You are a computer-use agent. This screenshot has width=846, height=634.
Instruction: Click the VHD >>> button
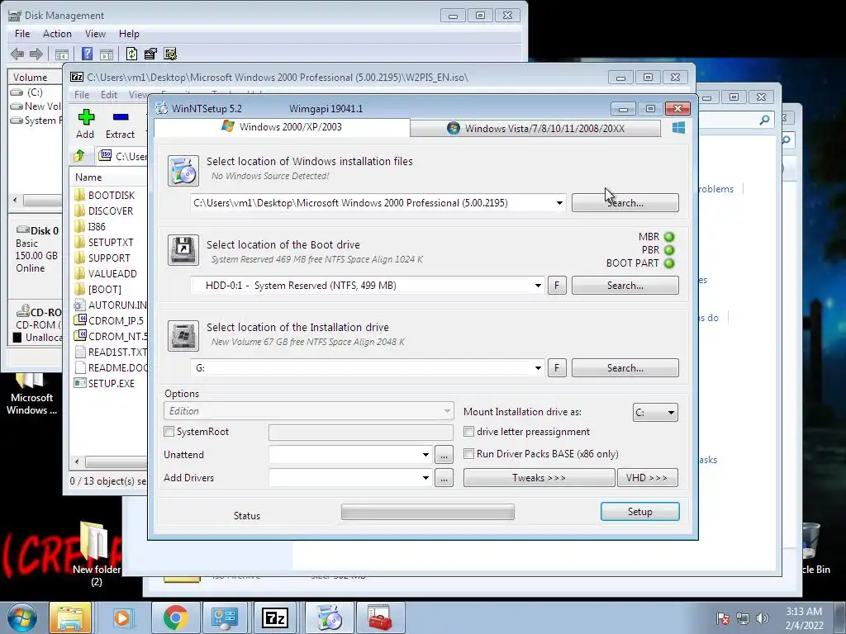[648, 478]
